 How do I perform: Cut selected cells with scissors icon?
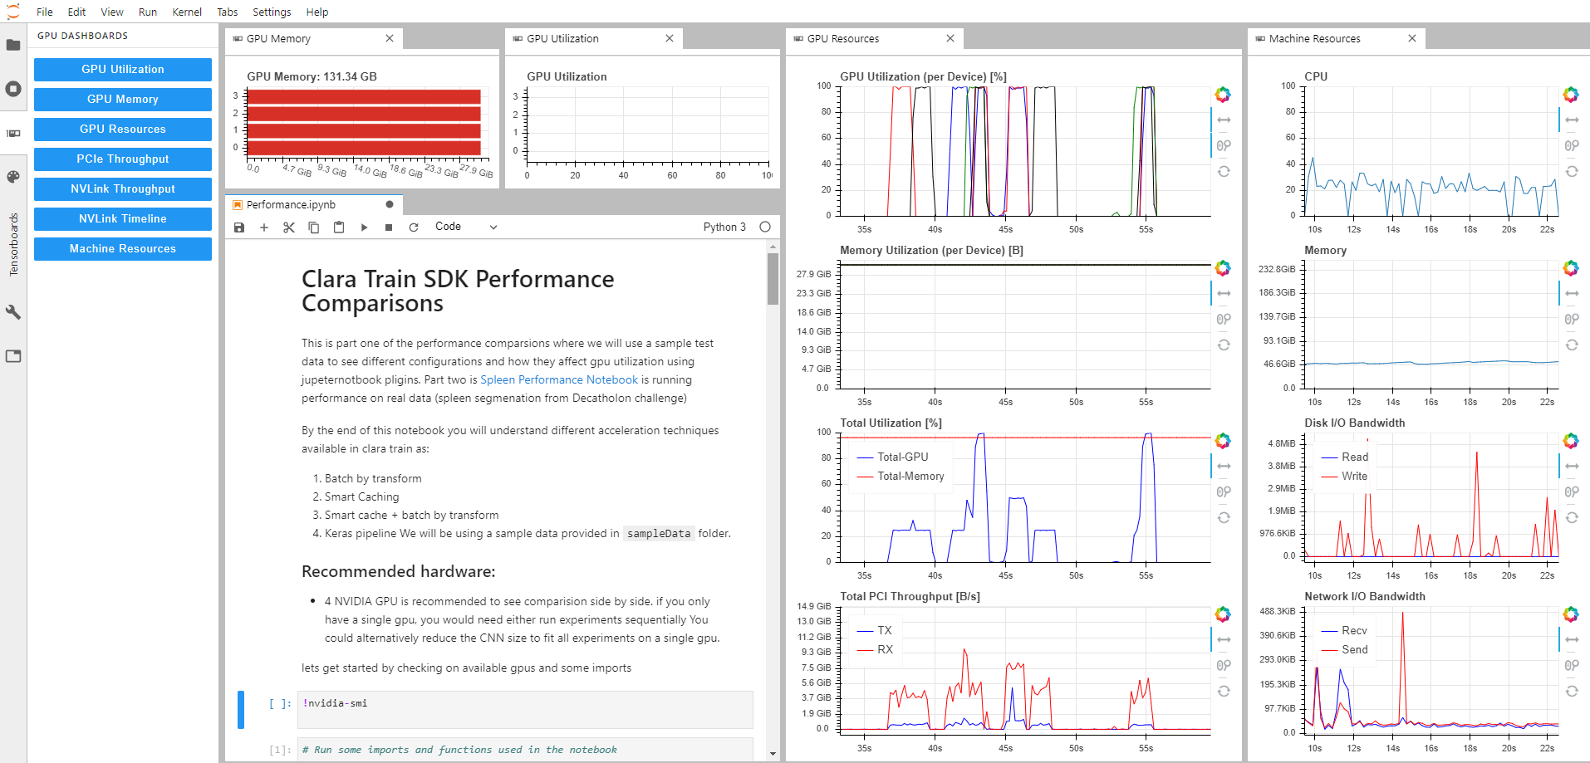289,227
